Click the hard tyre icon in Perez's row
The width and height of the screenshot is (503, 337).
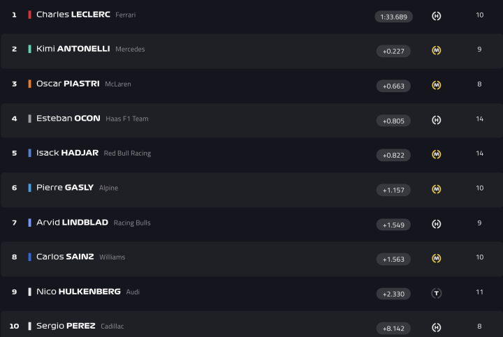(437, 327)
